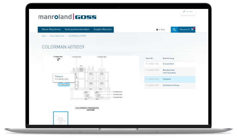
Task: Click F16.00000-3525 label on the drawing
Action: click(77, 57)
